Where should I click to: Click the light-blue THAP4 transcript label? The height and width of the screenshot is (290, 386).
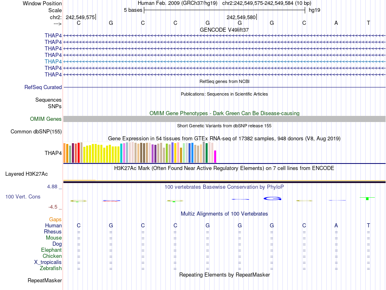click(53, 61)
